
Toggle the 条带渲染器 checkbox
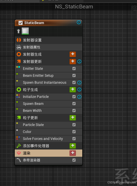(74, 160)
